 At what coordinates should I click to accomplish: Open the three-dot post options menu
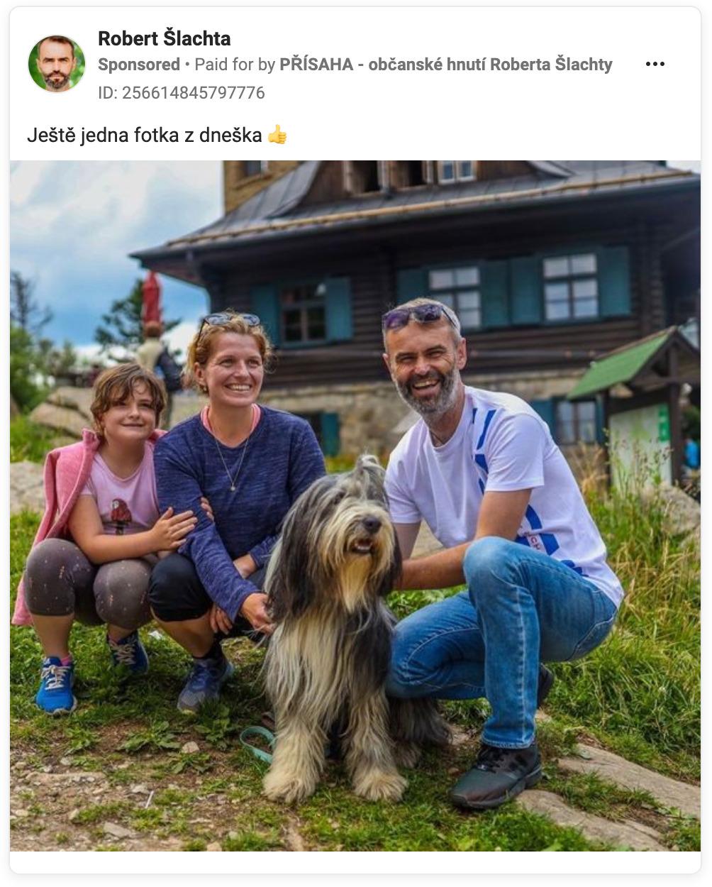coord(655,64)
